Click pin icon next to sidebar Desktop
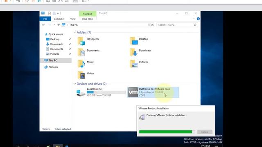The height and width of the screenshot is (147, 262). pos(70,39)
